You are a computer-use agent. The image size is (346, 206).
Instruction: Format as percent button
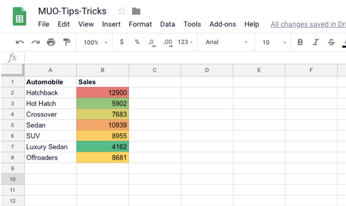pyautogui.click(x=137, y=42)
